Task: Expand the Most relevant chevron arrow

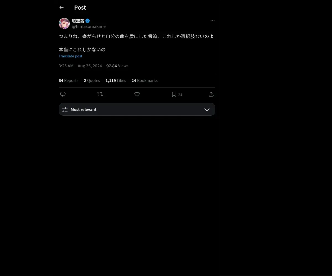Action: 207,110
